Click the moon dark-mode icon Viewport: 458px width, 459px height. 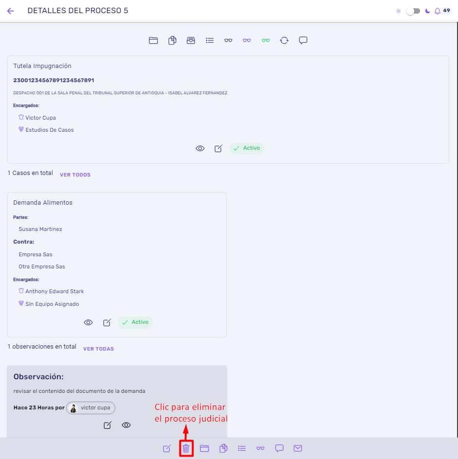click(x=427, y=11)
